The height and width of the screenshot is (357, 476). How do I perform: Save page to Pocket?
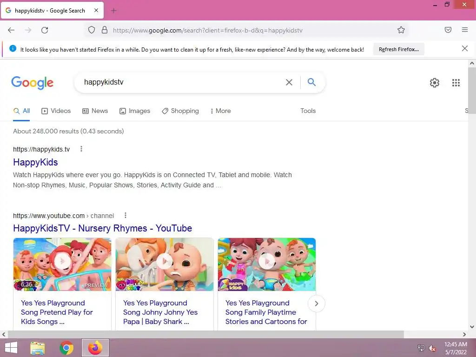point(448,30)
